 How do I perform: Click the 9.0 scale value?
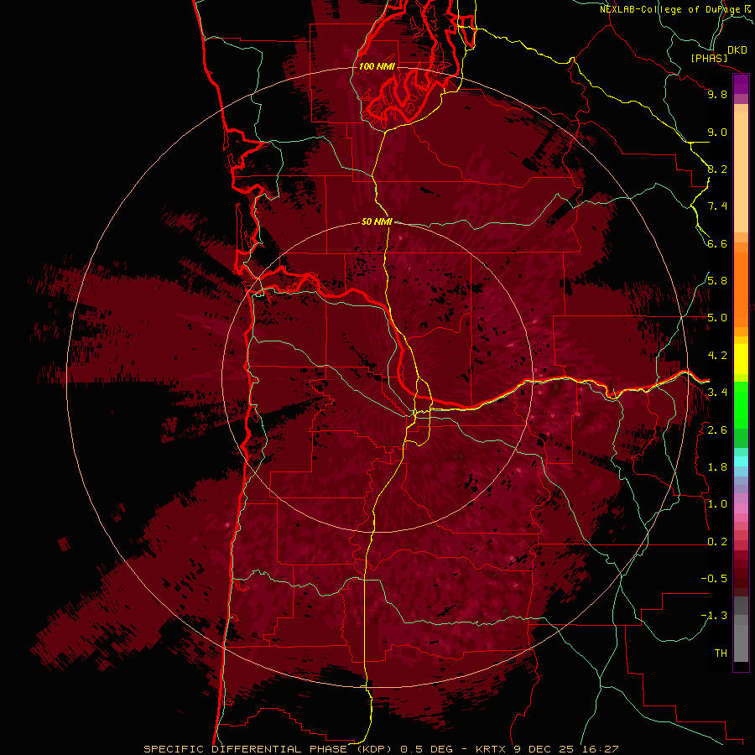coord(717,132)
